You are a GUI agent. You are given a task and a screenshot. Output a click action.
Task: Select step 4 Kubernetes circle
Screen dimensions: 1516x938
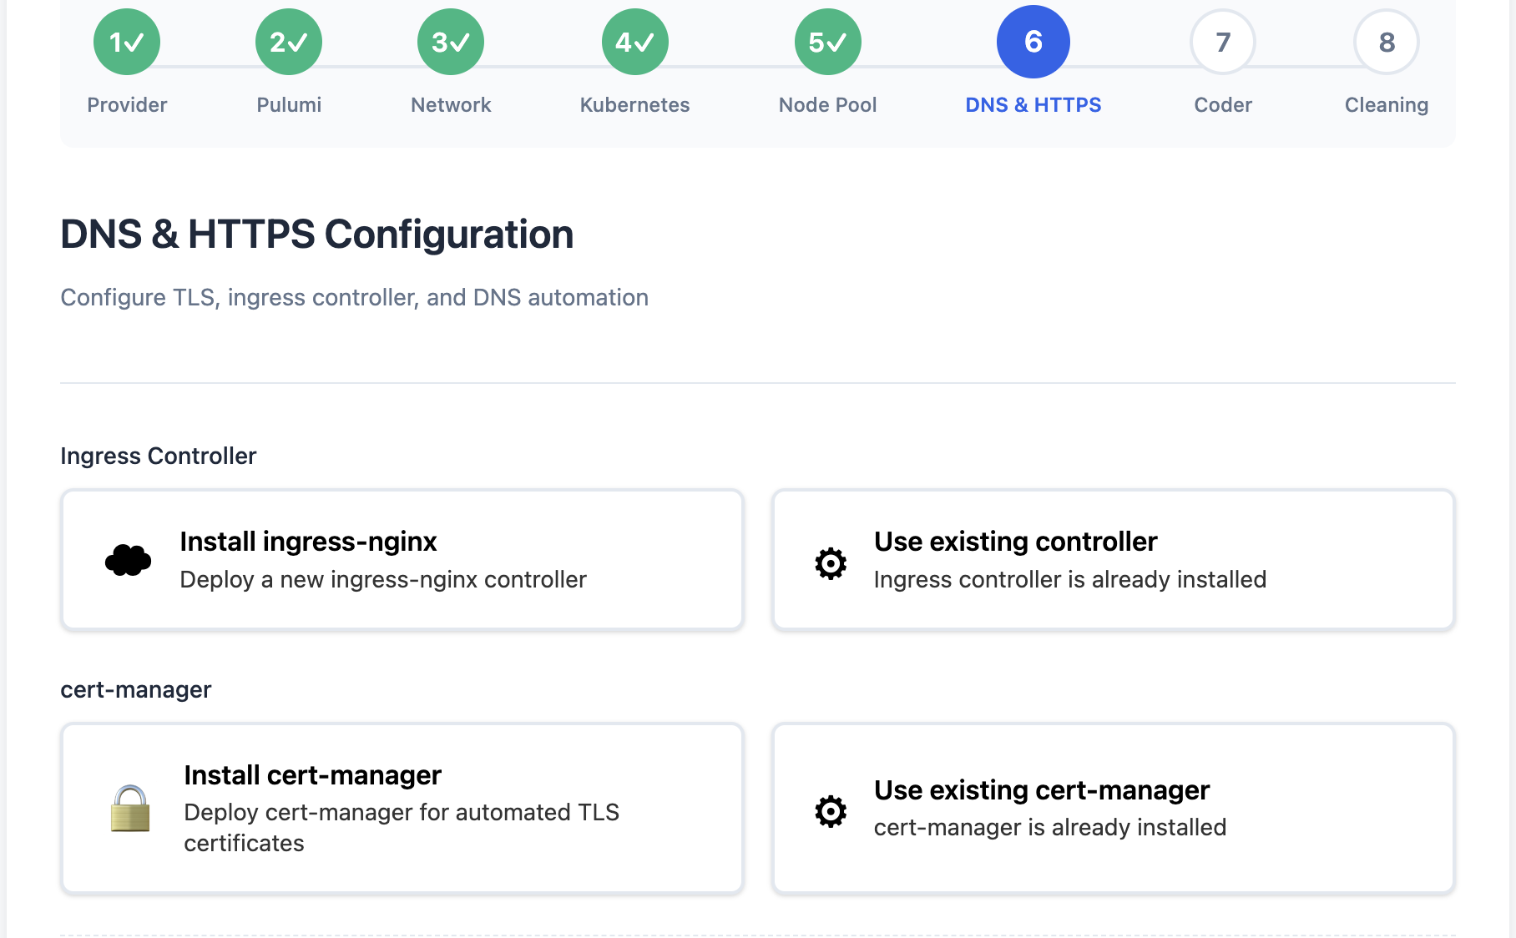coord(635,42)
